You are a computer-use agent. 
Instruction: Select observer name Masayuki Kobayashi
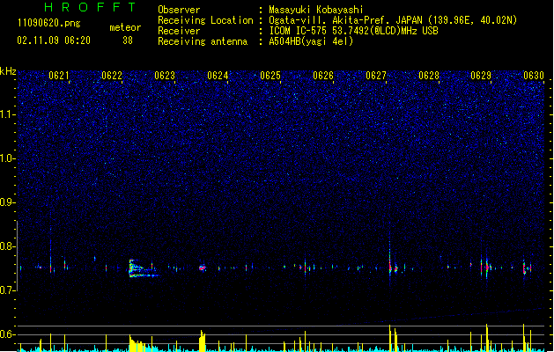pyautogui.click(x=316, y=10)
